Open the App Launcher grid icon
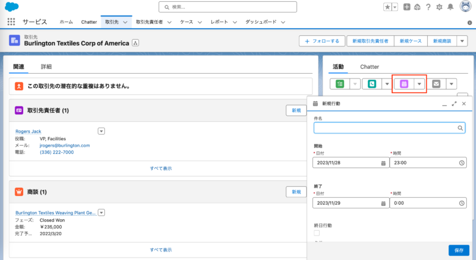 [x=11, y=21]
